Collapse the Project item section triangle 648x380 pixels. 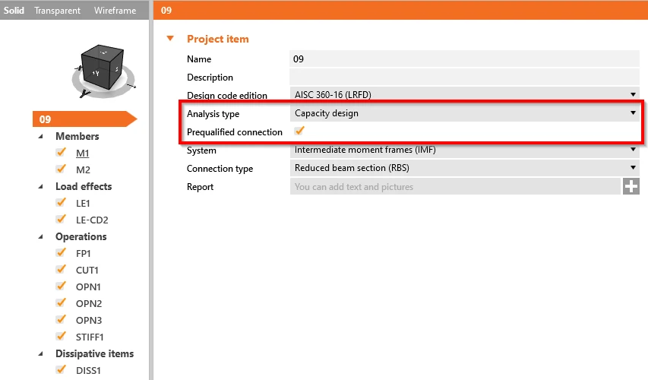click(x=170, y=39)
